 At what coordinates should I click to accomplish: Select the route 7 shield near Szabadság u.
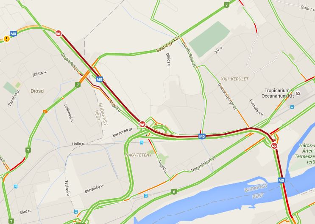click(x=78, y=85)
